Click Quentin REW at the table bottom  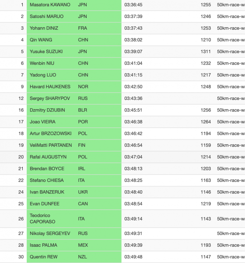coord(44,257)
